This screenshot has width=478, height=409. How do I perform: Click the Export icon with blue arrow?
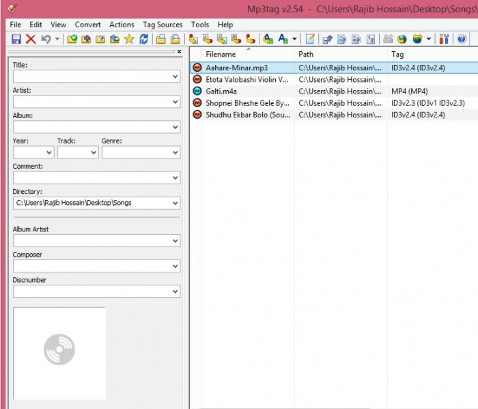click(x=327, y=39)
